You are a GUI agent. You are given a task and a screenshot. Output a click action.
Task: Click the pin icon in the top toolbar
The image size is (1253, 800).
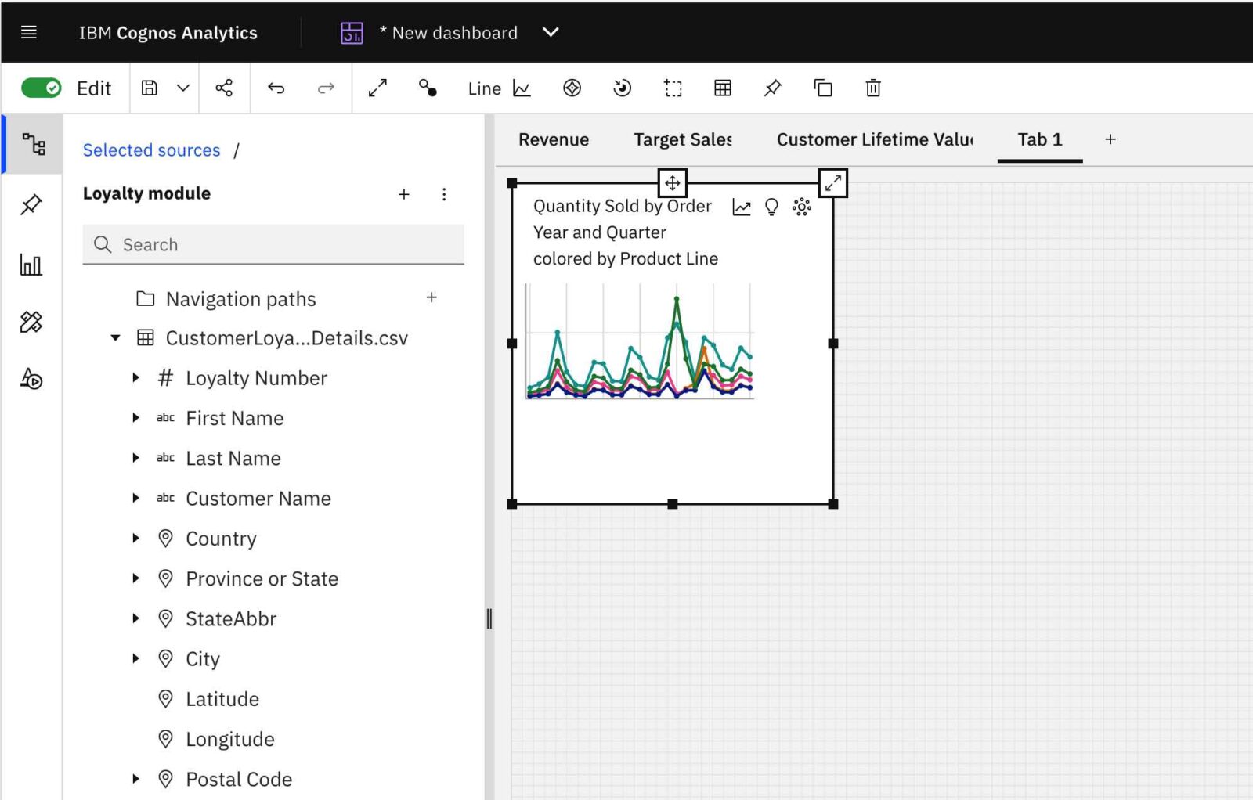(772, 88)
